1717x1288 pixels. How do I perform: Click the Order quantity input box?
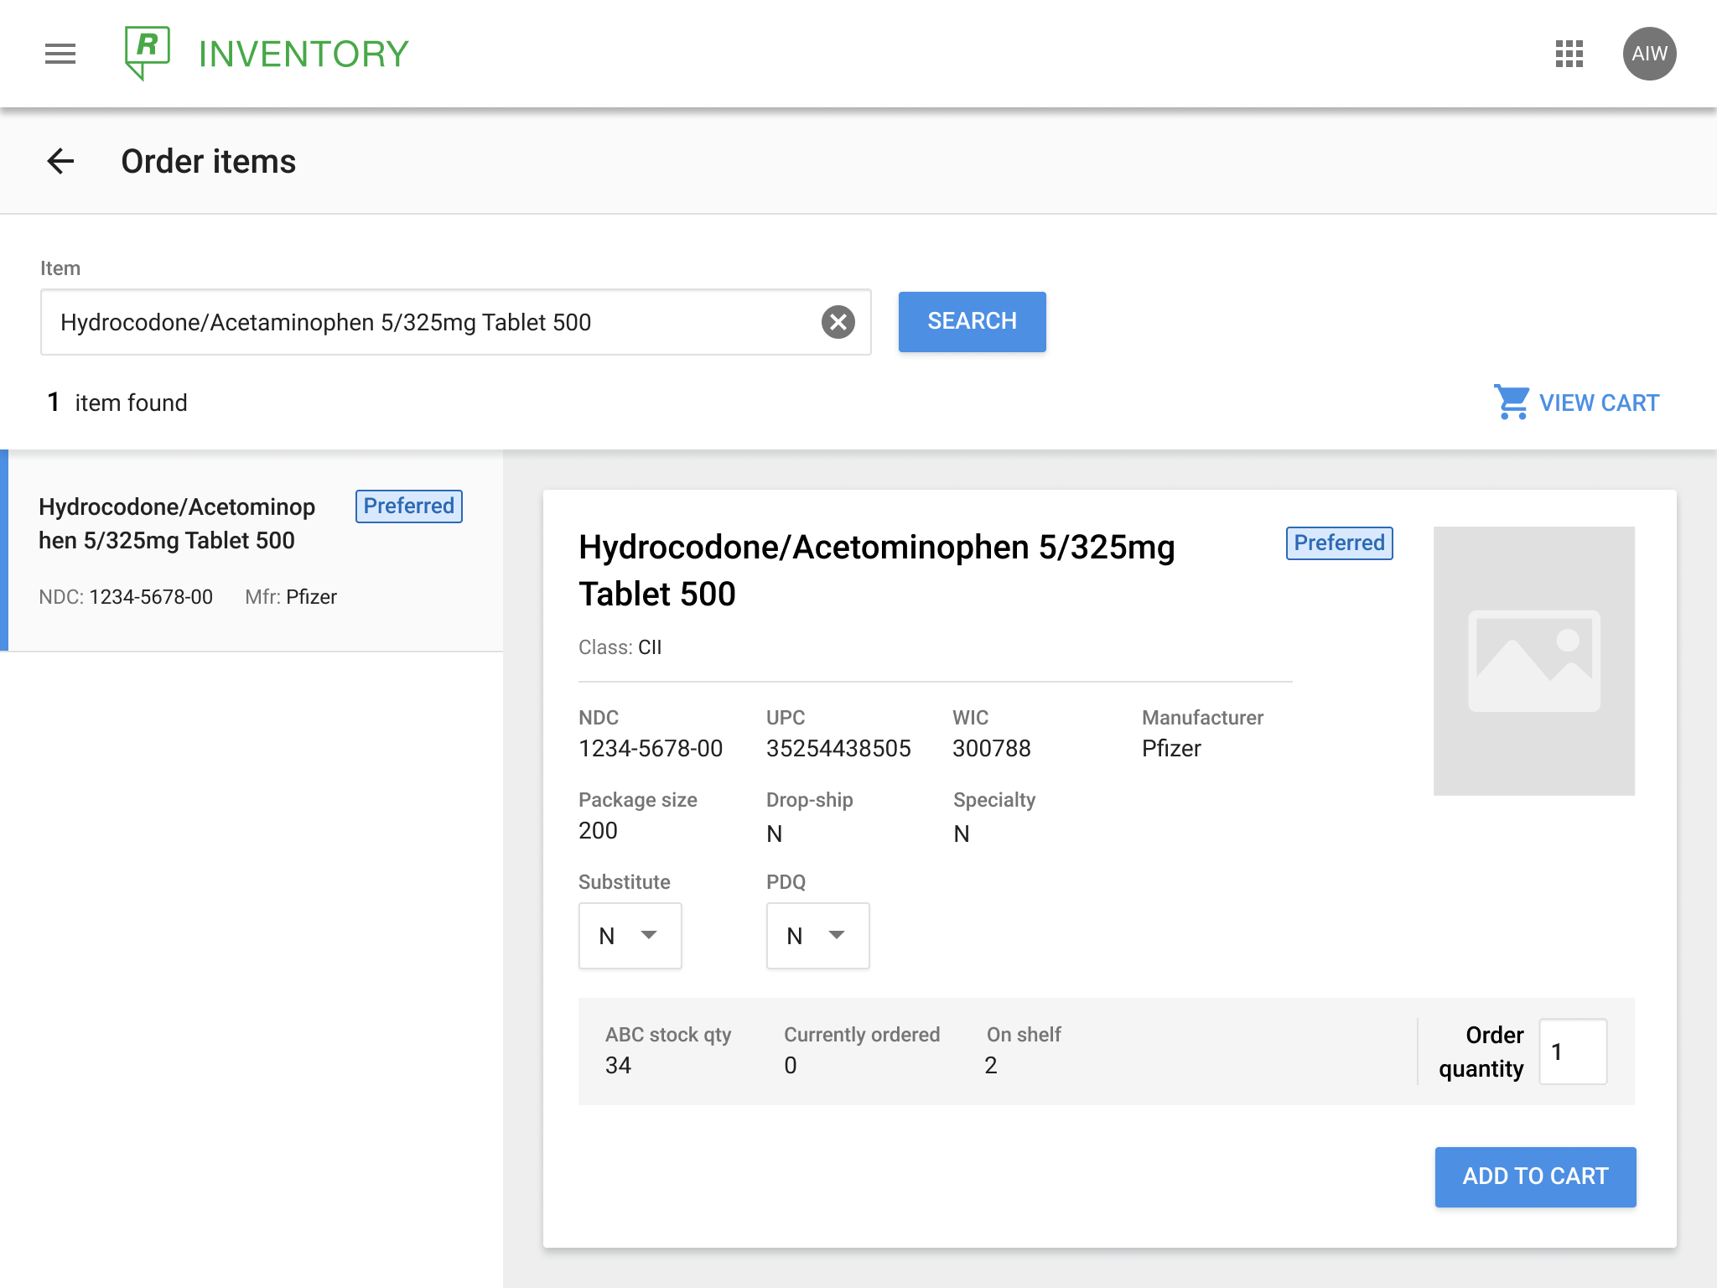tap(1572, 1052)
